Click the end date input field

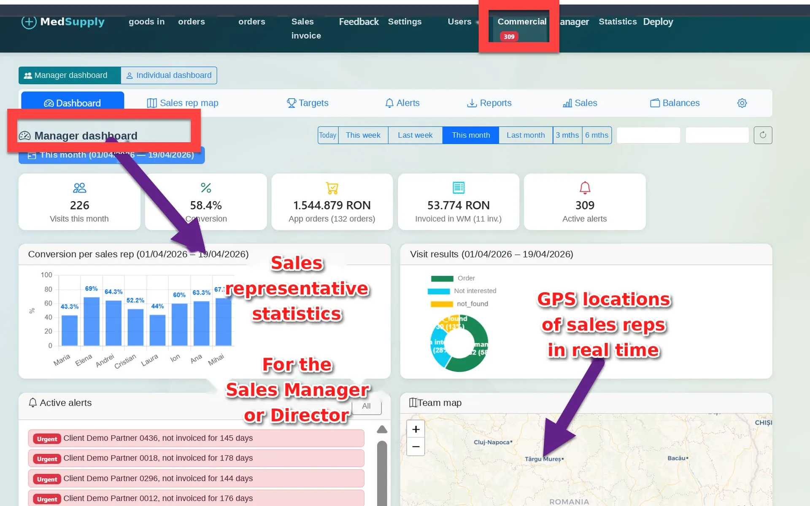point(717,135)
